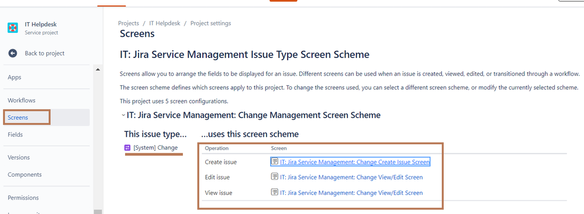584x214 pixels.
Task: Click the Operation column header
Action: [216, 148]
